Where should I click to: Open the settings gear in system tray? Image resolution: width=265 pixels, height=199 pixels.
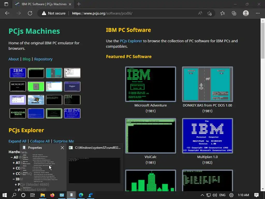click(231, 195)
